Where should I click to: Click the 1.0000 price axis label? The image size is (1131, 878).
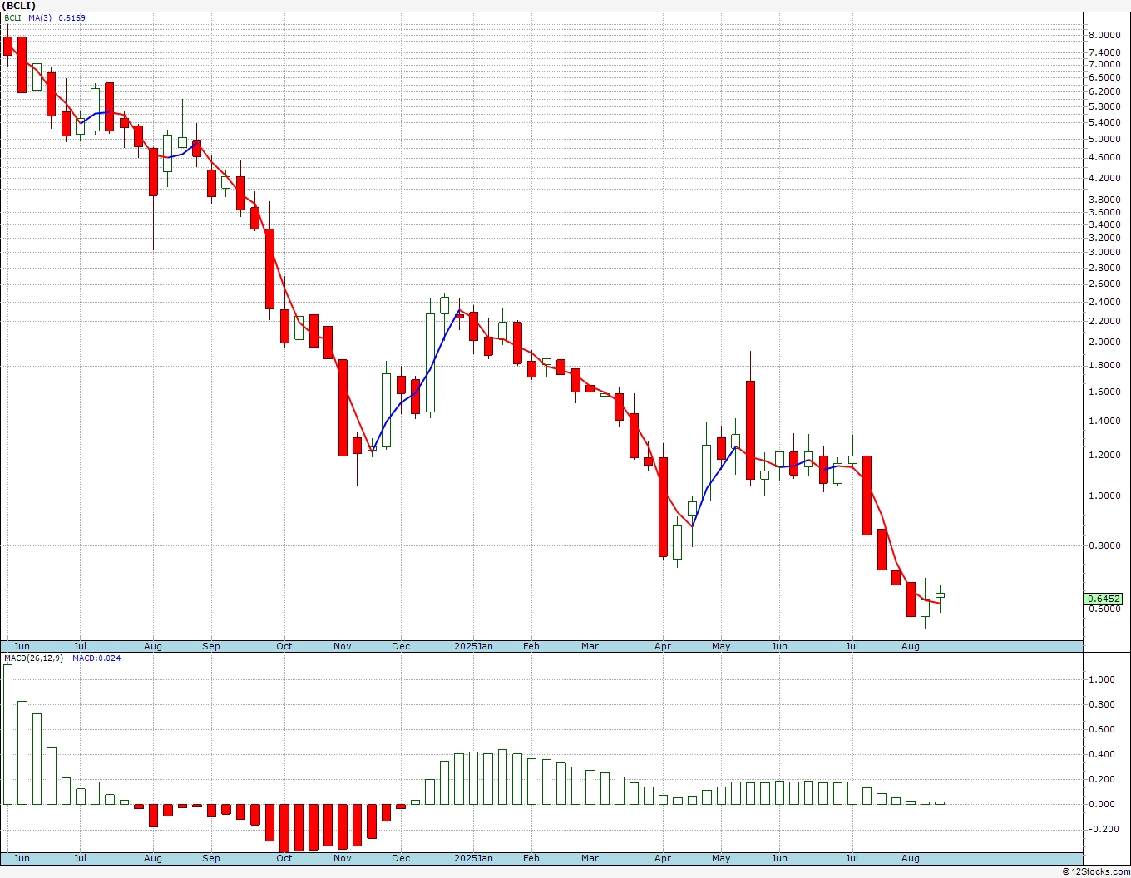tap(1104, 496)
